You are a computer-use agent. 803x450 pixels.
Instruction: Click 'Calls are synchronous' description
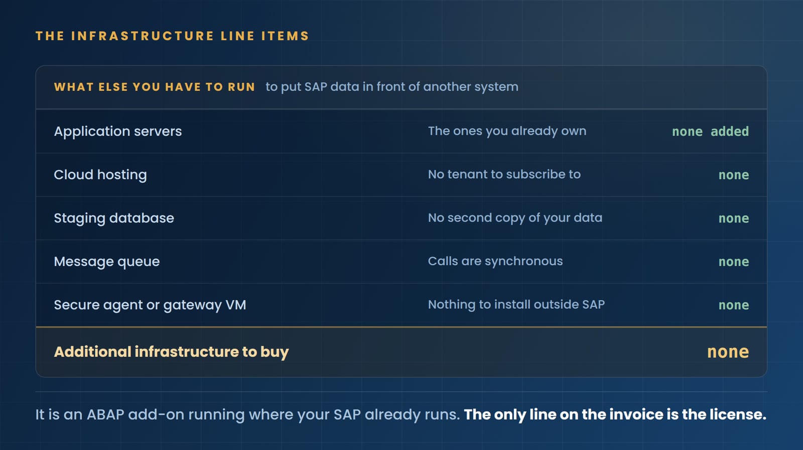tap(495, 261)
